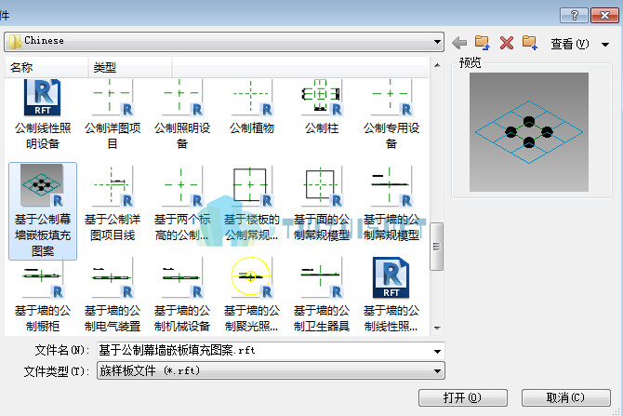Screen dimensions: 623x416
Task: Select the 基于两个标高的公制 template file
Action: [182, 204]
